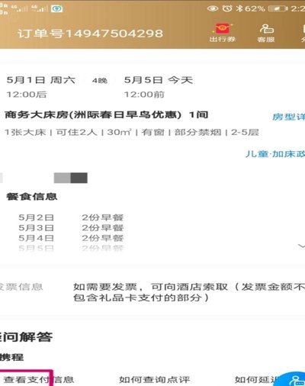Image resolution: width=305 pixels, height=386 pixels.
Task: Tap room title 商务大床房(洲际春日早鸟优惠)
Action: (93, 115)
